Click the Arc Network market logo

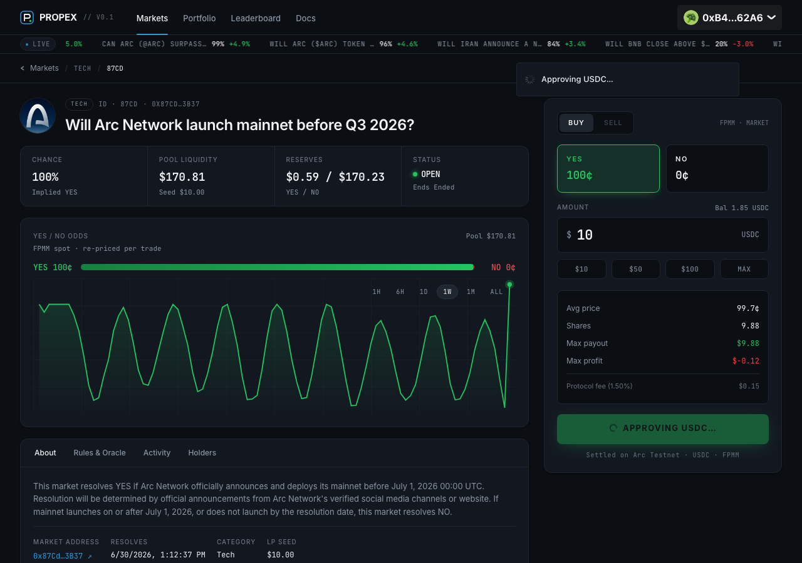(x=38, y=116)
